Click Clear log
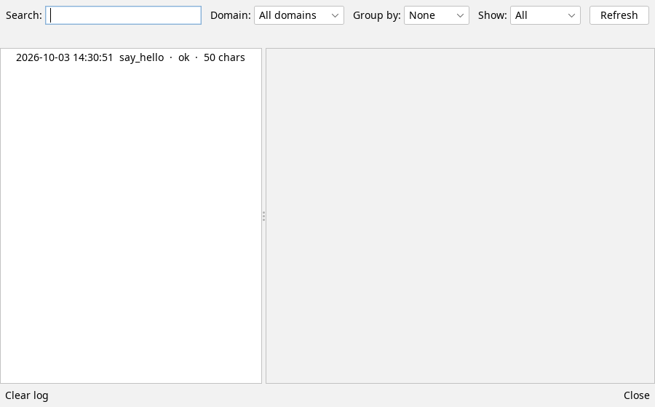This screenshot has height=407, width=655. 27,395
